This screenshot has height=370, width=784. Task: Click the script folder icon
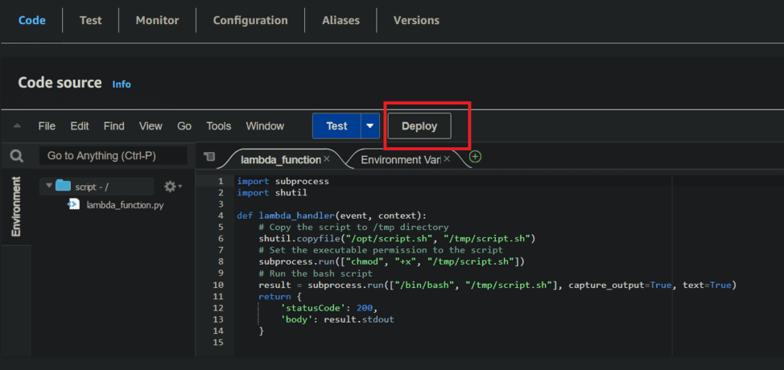click(x=63, y=186)
